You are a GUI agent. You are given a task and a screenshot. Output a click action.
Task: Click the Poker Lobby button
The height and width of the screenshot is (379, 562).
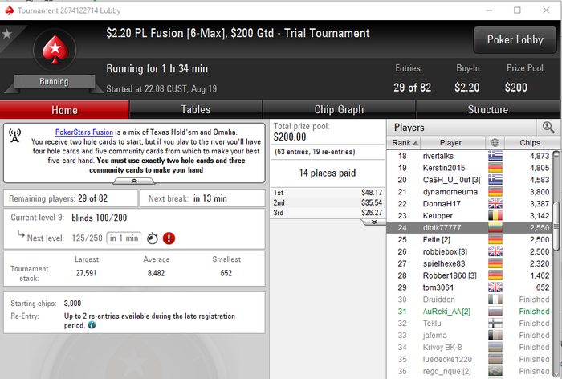click(x=515, y=40)
